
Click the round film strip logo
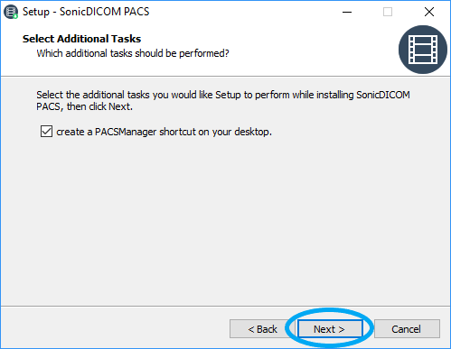click(423, 50)
